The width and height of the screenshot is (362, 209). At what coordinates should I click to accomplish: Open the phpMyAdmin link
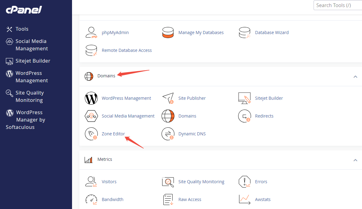(x=115, y=33)
